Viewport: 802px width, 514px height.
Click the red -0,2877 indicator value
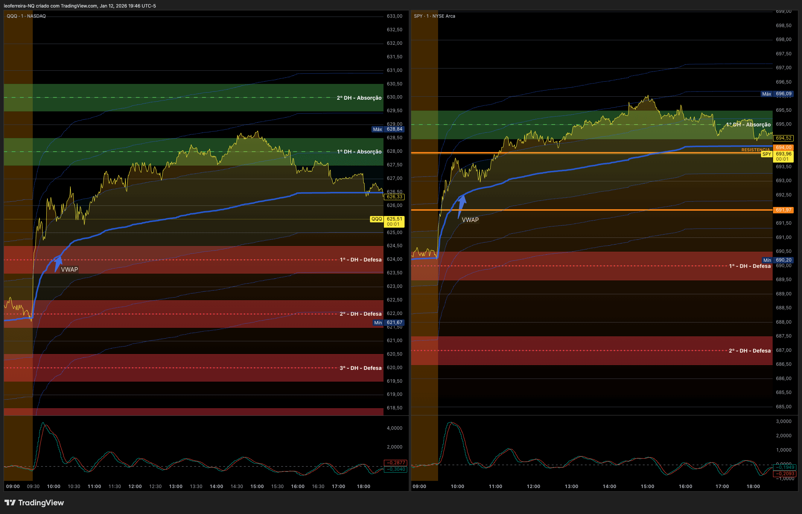pos(396,463)
